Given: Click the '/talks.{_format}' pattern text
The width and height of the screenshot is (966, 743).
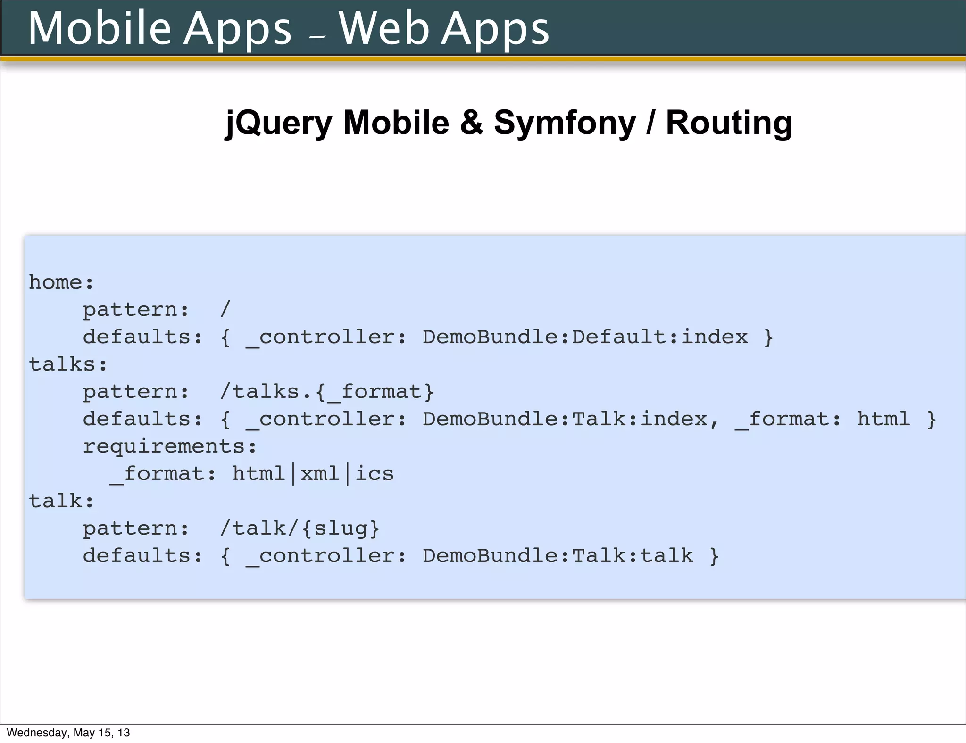Looking at the screenshot, I should (326, 392).
